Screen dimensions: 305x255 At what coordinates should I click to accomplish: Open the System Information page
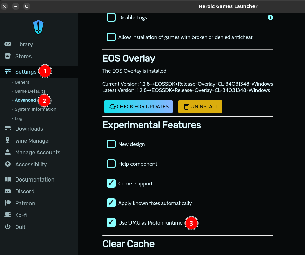coord(35,109)
